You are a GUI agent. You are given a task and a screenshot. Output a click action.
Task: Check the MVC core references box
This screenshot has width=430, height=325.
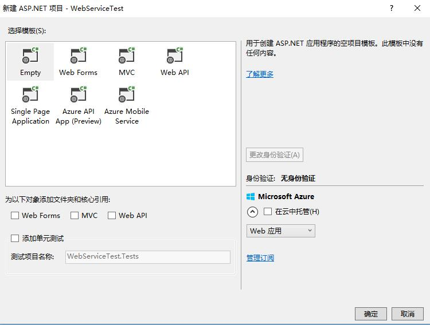coord(75,216)
